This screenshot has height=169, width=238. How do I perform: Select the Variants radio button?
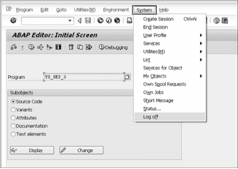[13, 110]
